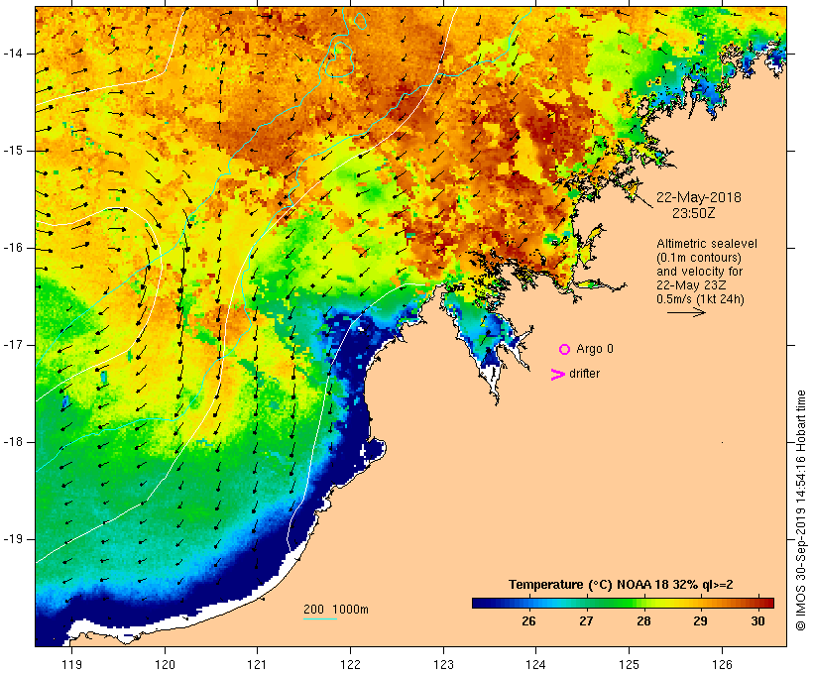The width and height of the screenshot is (813, 674).
Task: Click the latitude axis label -17
Action: point(13,345)
